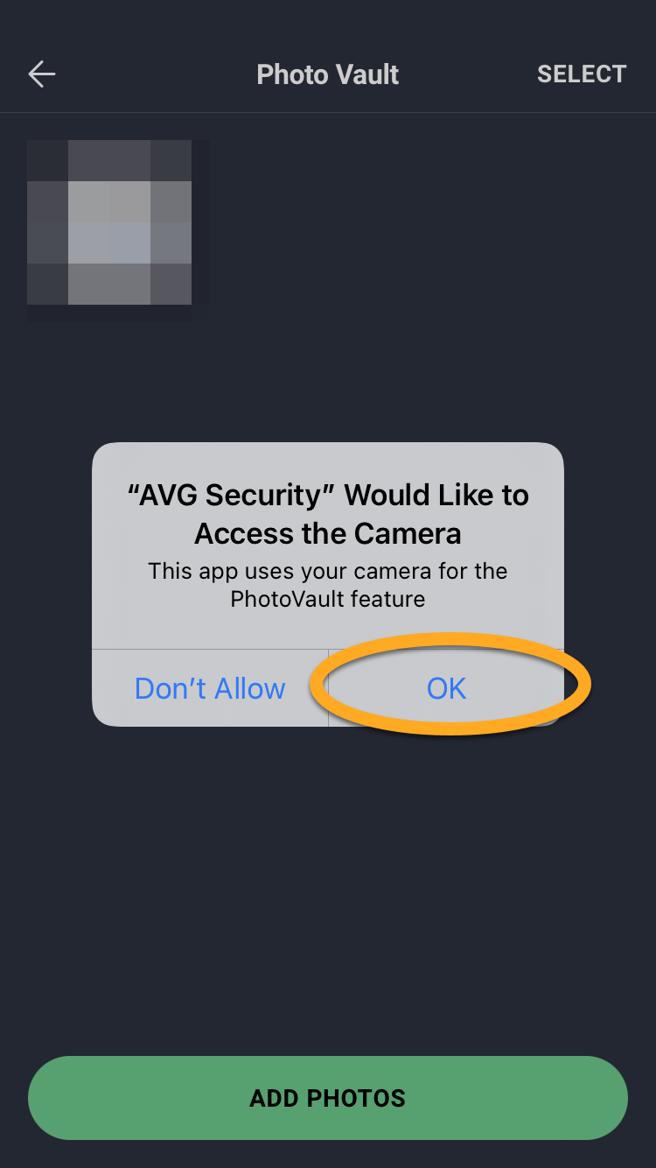Screen dimensions: 656x1168
Task: Click the Photo Vault header title
Action: coord(328,74)
